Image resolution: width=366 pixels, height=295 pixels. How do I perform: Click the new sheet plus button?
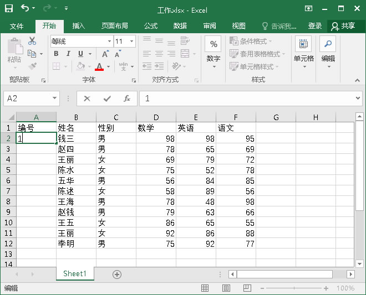[117, 275]
